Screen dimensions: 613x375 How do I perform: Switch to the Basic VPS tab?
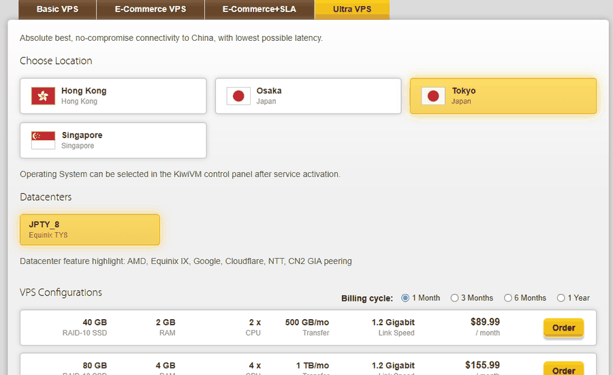57,10
